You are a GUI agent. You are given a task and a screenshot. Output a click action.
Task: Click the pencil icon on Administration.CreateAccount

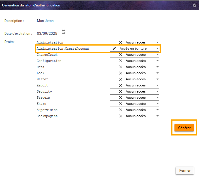pos(114,48)
